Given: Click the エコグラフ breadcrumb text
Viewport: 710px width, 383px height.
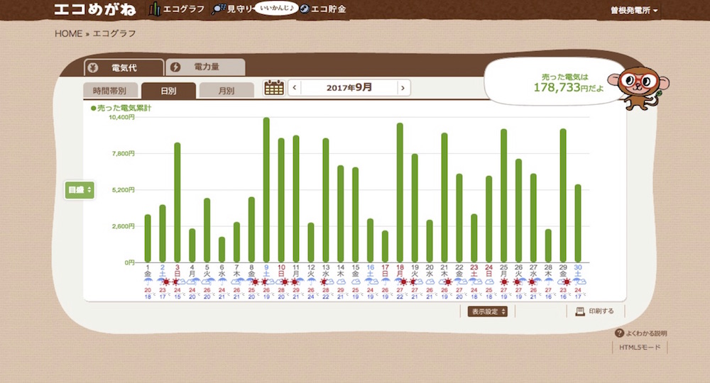Looking at the screenshot, I should pyautogui.click(x=114, y=34).
